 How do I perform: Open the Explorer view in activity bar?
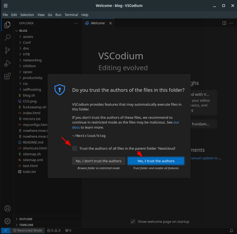click(x=7, y=25)
